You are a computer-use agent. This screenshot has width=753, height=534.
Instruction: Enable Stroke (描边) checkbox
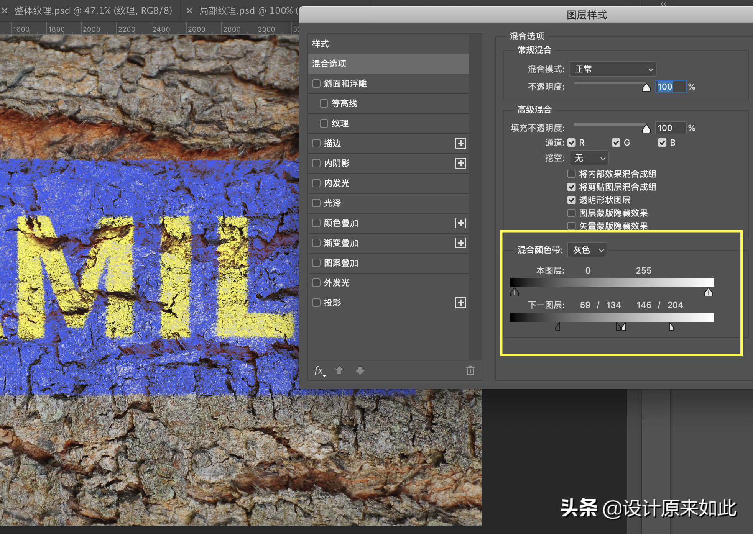(x=316, y=143)
